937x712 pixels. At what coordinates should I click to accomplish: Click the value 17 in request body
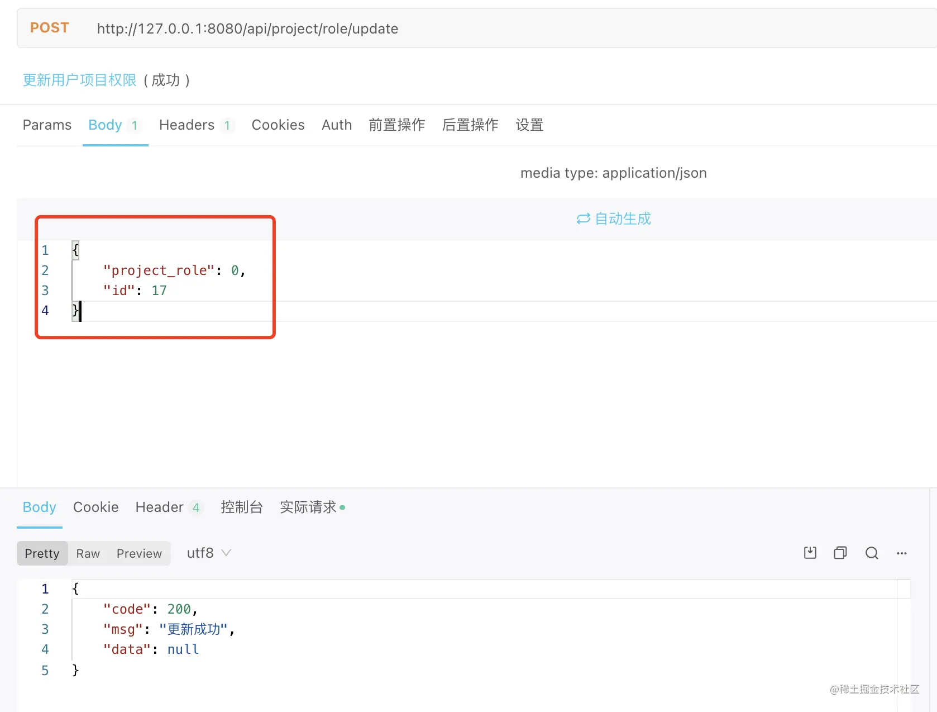point(159,291)
